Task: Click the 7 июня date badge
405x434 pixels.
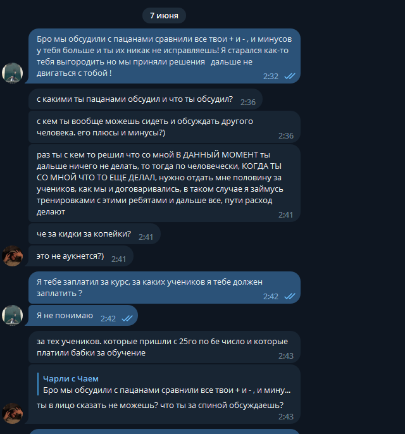Action: point(164,15)
